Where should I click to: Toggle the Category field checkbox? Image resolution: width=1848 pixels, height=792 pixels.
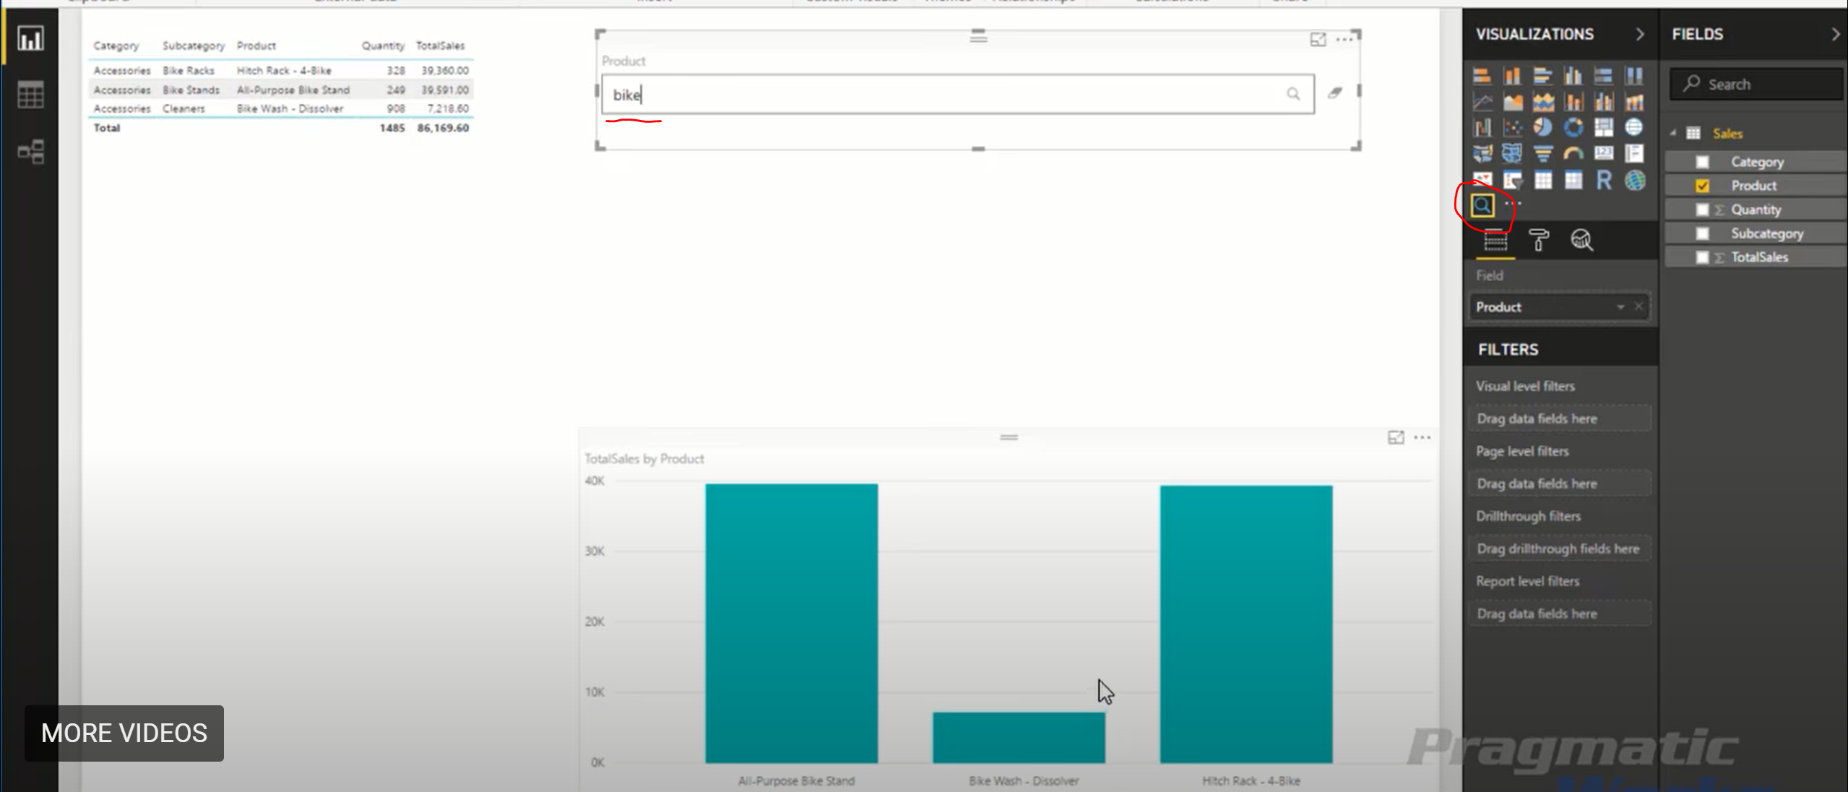tap(1702, 162)
